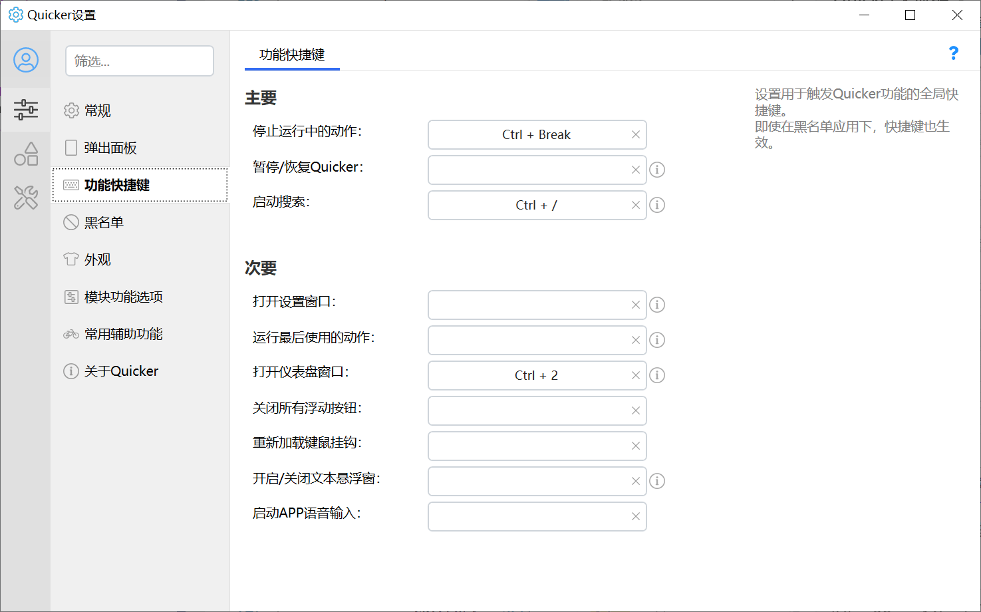981x612 pixels.
Task: Set shortcut for 关闭所有浮动按钮 field
Action: click(537, 410)
